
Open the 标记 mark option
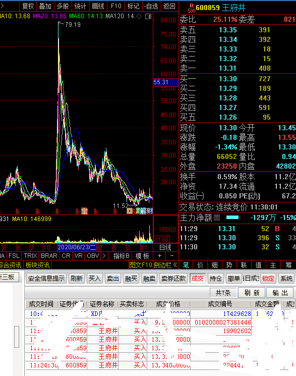[x=133, y=6]
